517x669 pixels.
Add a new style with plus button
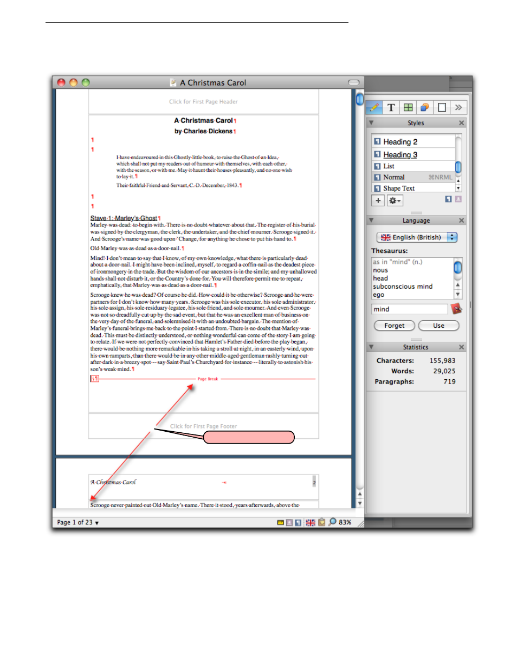(x=378, y=200)
